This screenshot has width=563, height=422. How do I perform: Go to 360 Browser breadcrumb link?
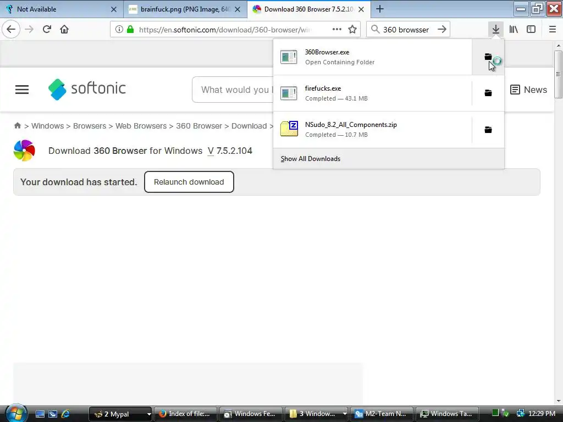click(199, 126)
